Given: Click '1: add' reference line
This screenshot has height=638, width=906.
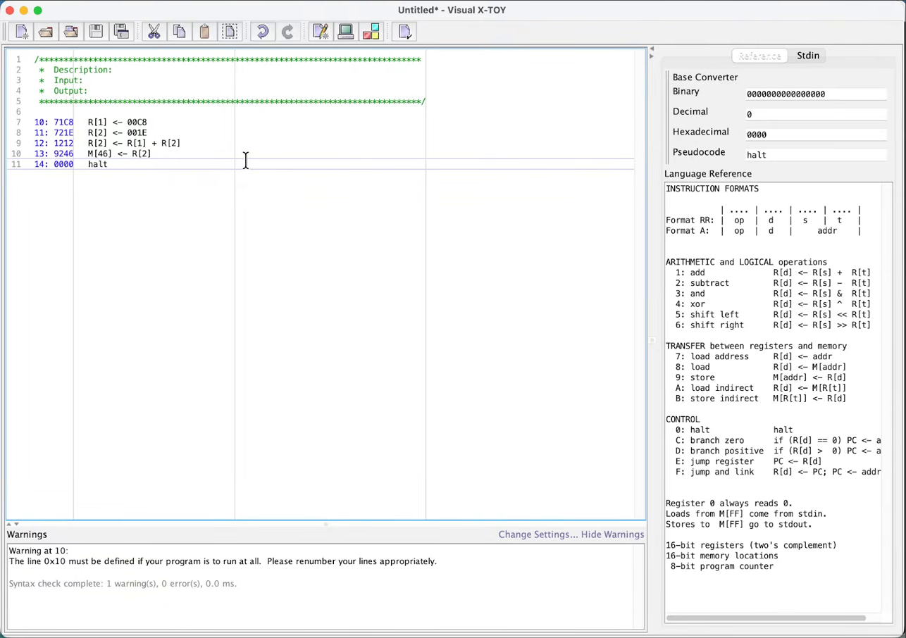Looking at the screenshot, I should (773, 273).
